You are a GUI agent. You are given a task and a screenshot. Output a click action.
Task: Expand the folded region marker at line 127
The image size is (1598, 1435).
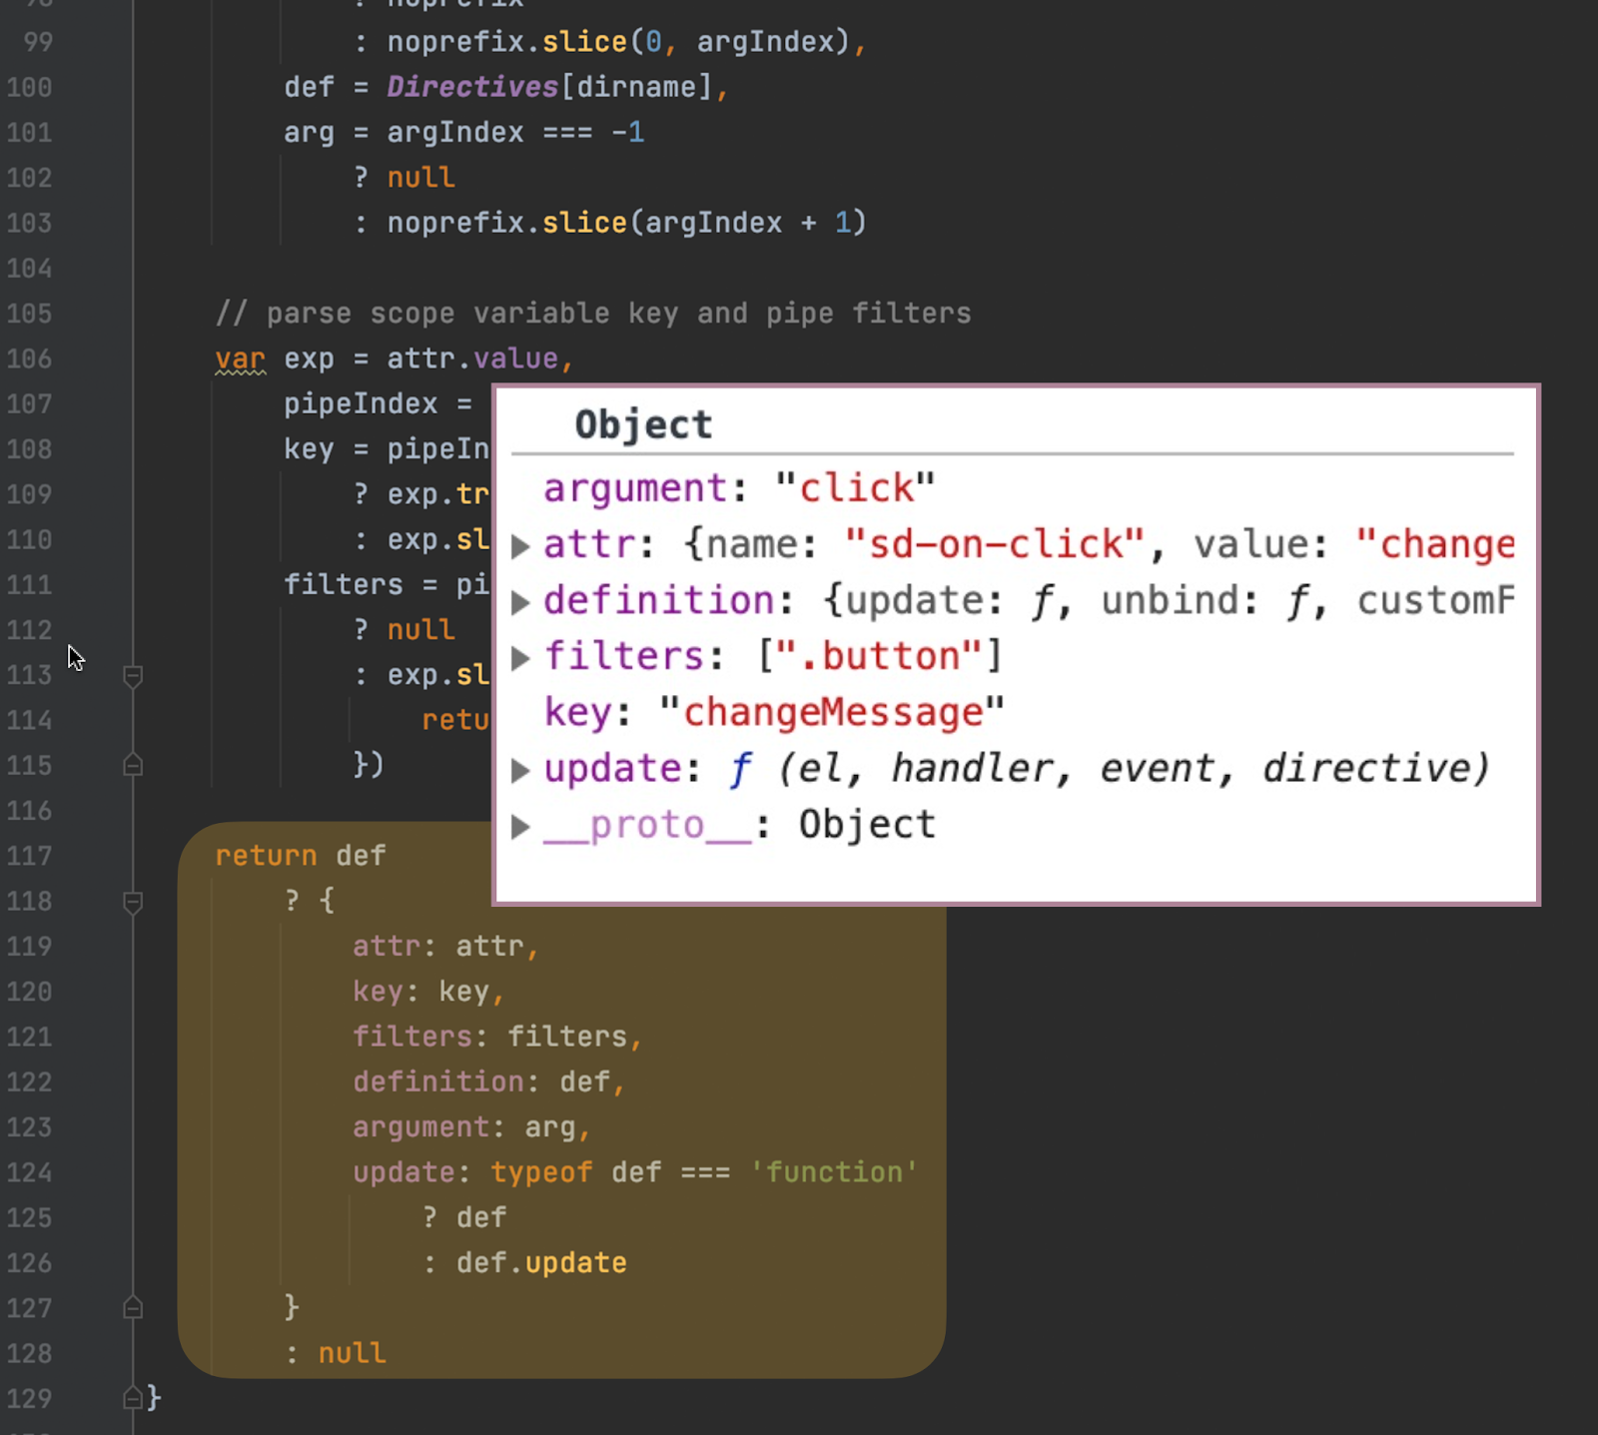tap(133, 1308)
